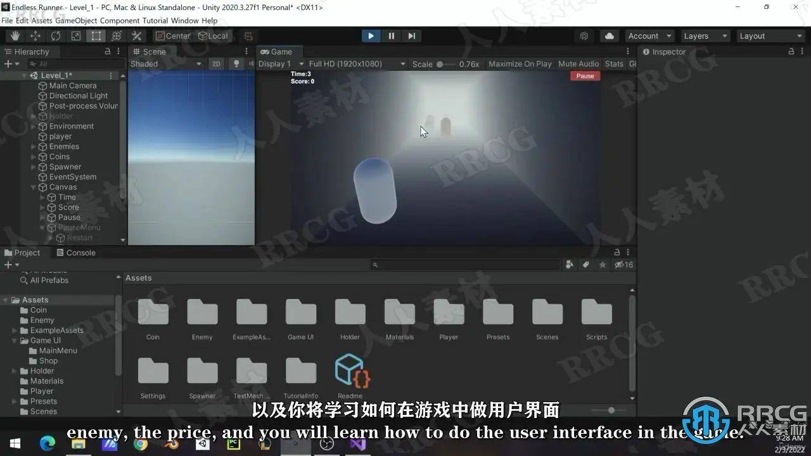The height and width of the screenshot is (456, 811).
Task: Enable Maximize On Play
Action: pyautogui.click(x=520, y=64)
